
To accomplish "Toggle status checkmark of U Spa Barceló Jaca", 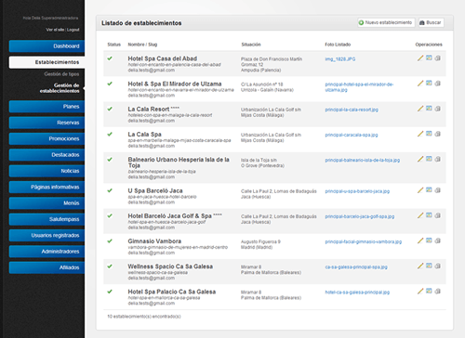I will [110, 190].
